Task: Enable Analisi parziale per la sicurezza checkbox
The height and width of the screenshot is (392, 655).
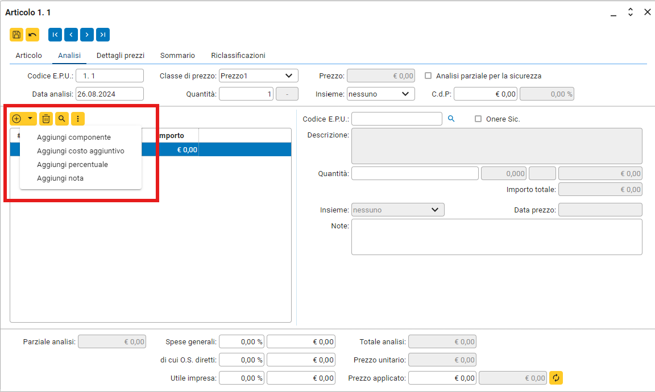Action: [429, 76]
